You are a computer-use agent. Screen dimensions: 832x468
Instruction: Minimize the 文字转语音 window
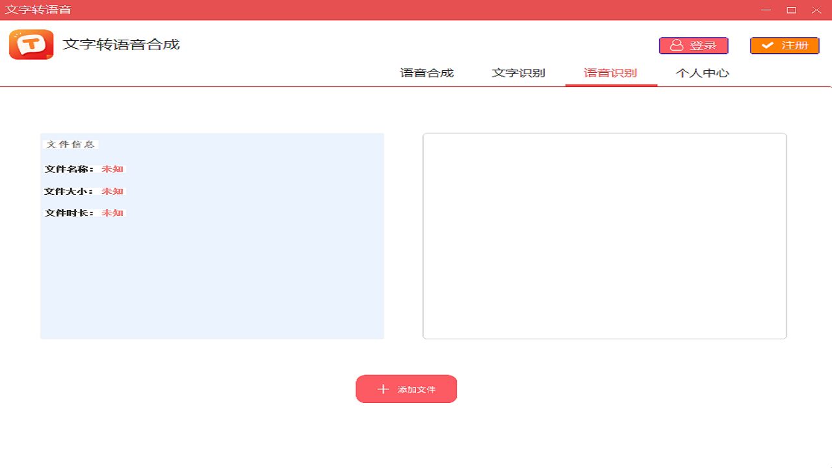pyautogui.click(x=765, y=10)
